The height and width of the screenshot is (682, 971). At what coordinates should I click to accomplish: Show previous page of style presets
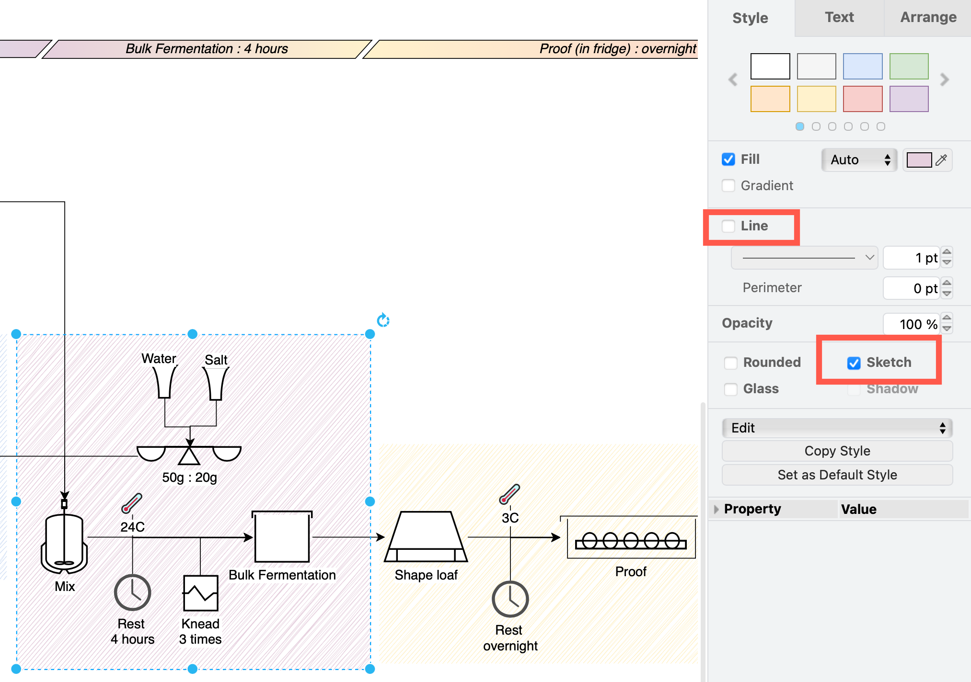[x=733, y=80]
